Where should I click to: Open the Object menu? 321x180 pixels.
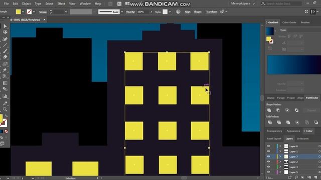point(26,3)
